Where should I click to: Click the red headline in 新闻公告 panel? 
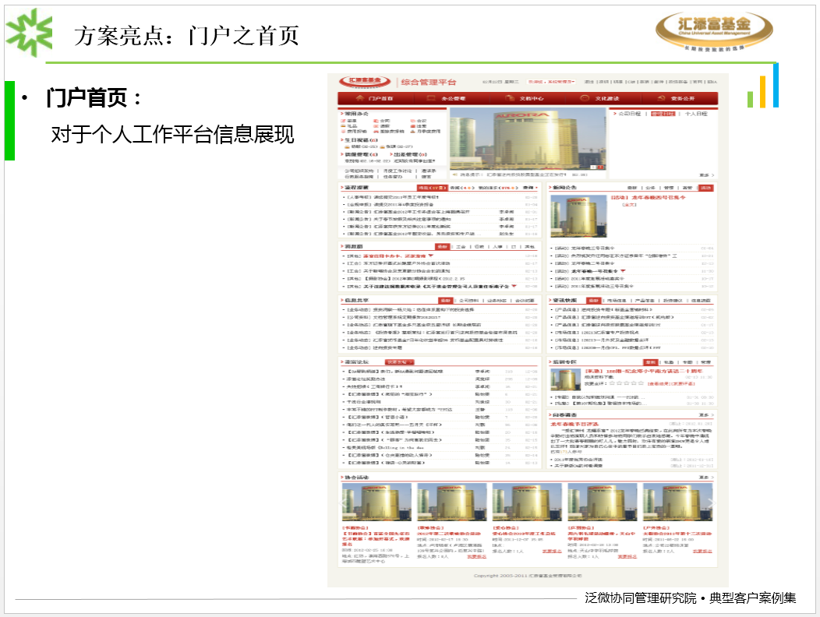[648, 198]
